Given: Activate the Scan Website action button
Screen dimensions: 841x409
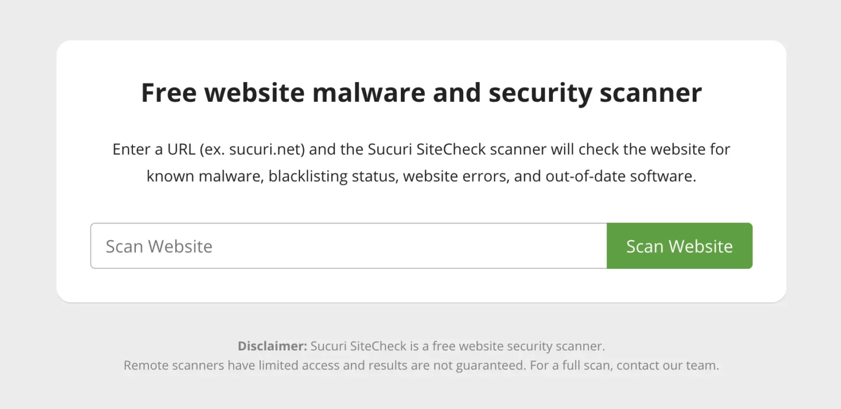Looking at the screenshot, I should click(x=679, y=246).
